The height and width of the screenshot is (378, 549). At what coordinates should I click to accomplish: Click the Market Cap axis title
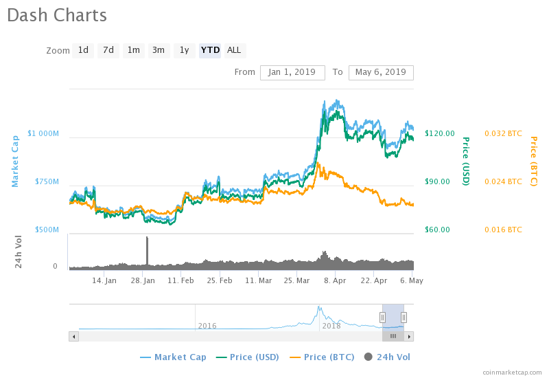(14, 162)
